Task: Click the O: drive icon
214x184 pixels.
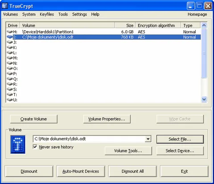Action: pos(10,68)
